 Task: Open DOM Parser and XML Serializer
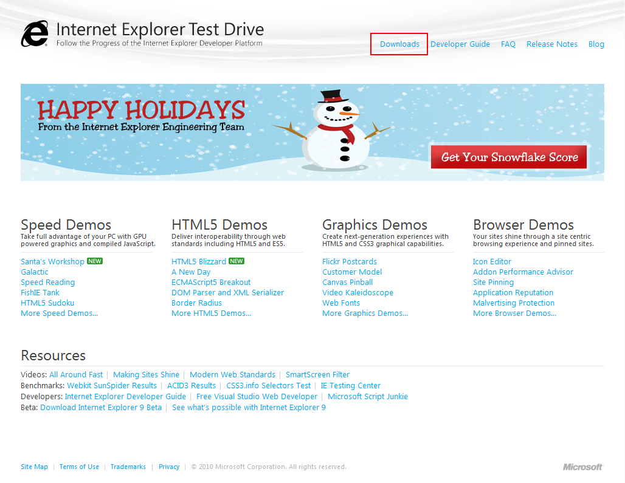coord(227,293)
